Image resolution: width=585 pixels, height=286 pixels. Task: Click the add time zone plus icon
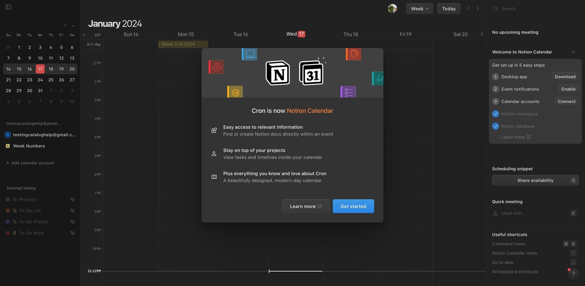(84, 35)
